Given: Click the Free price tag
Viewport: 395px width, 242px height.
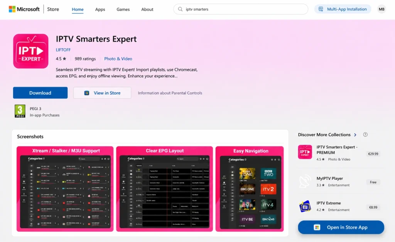Looking at the screenshot, I should 373,182.
